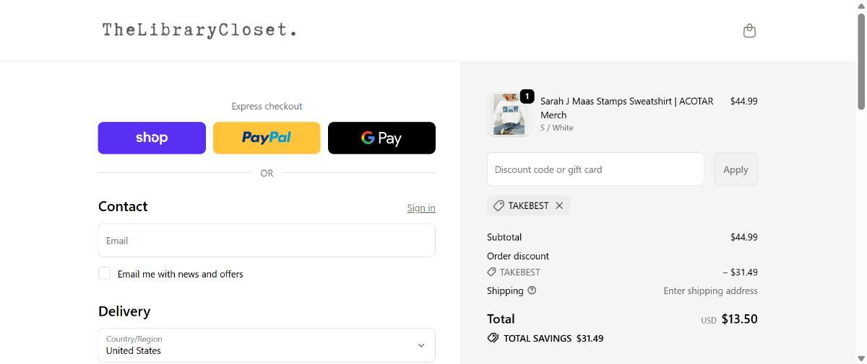Focus the Email contact field
867x364 pixels.
[x=267, y=241]
